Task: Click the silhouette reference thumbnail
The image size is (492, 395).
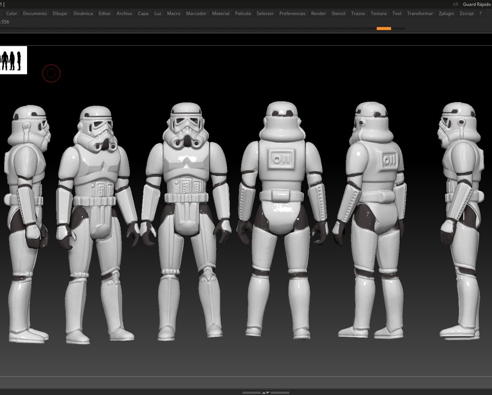Action: pyautogui.click(x=13, y=60)
